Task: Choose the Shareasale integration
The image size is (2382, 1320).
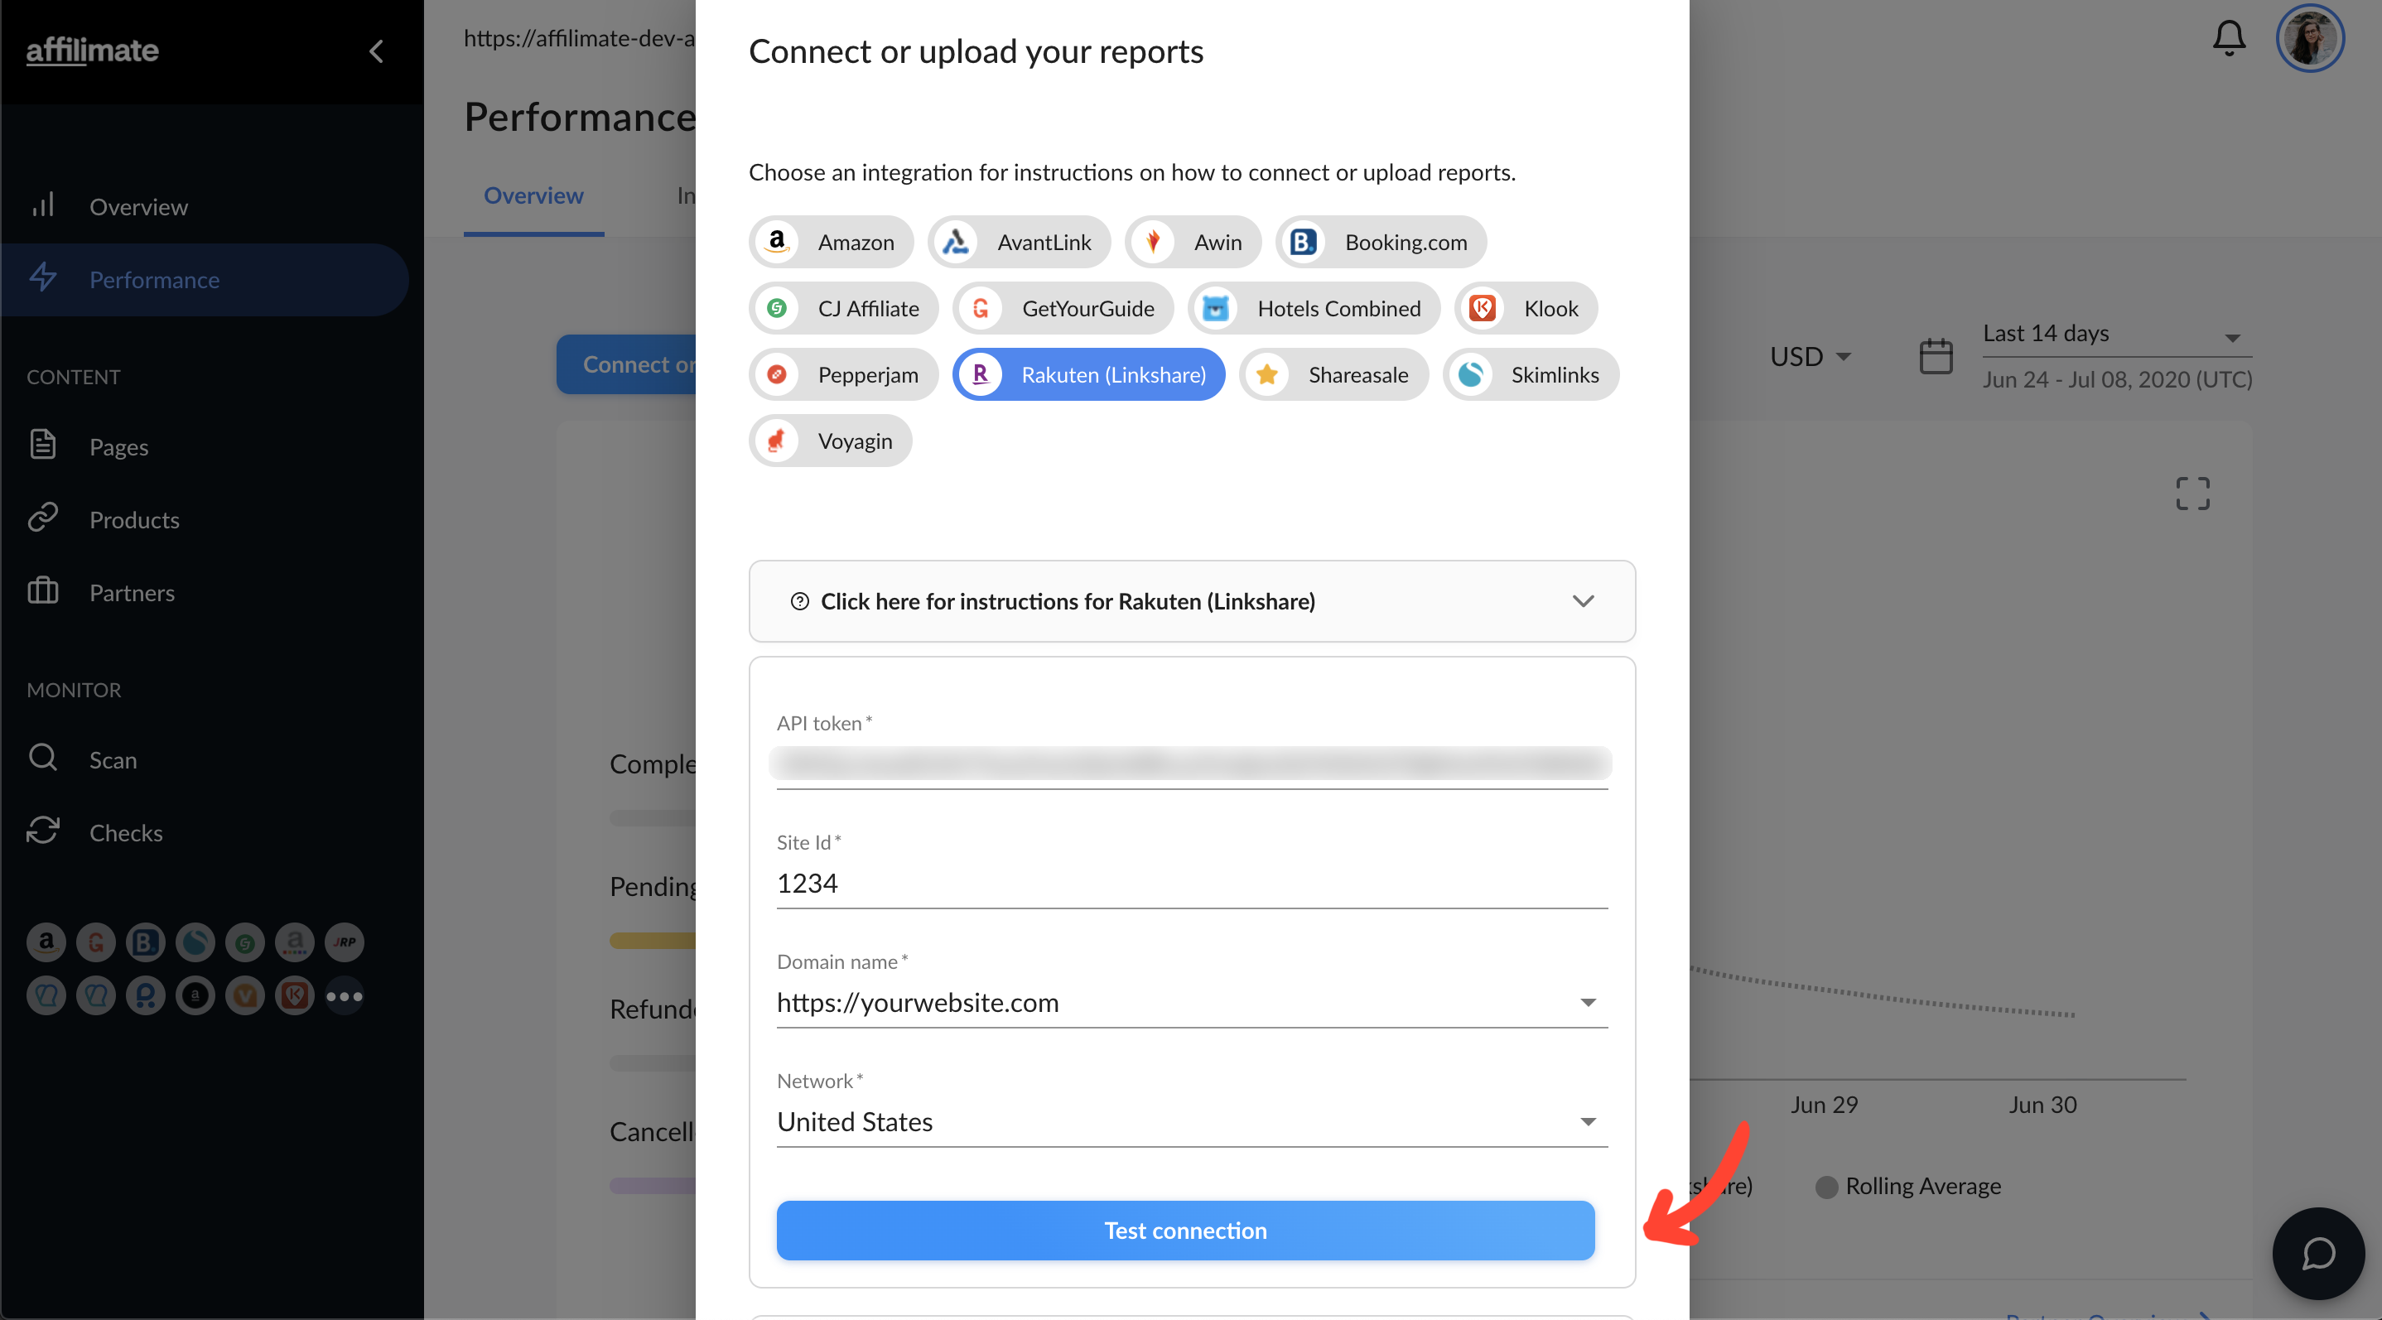Action: (x=1333, y=375)
